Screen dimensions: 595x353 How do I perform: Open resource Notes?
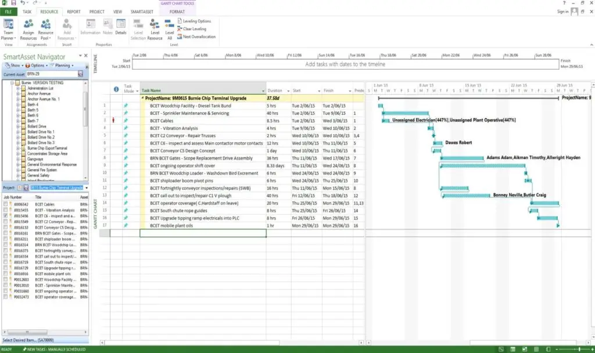[107, 27]
